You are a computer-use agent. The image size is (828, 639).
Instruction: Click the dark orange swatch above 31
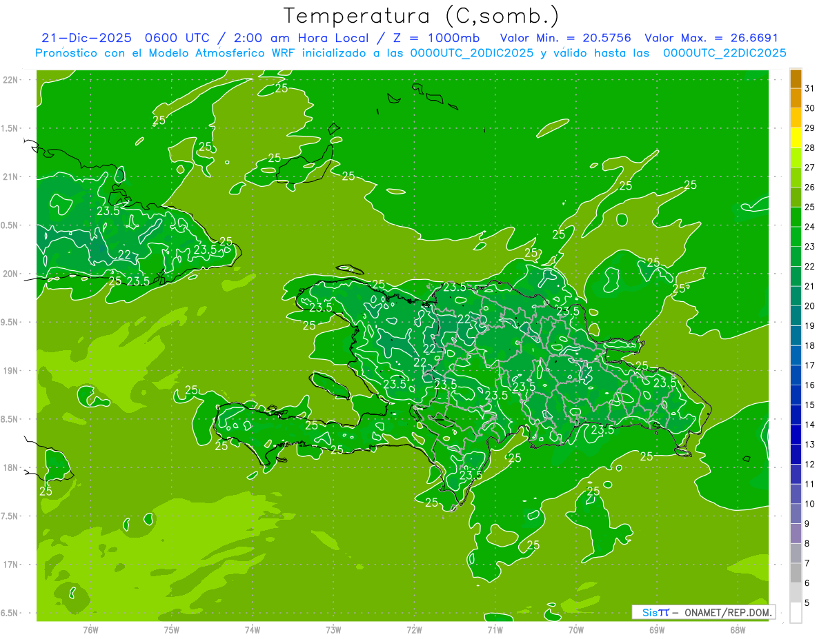pos(796,79)
